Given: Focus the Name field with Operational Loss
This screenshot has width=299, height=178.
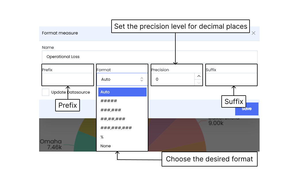Looking at the screenshot, I should pos(150,57).
